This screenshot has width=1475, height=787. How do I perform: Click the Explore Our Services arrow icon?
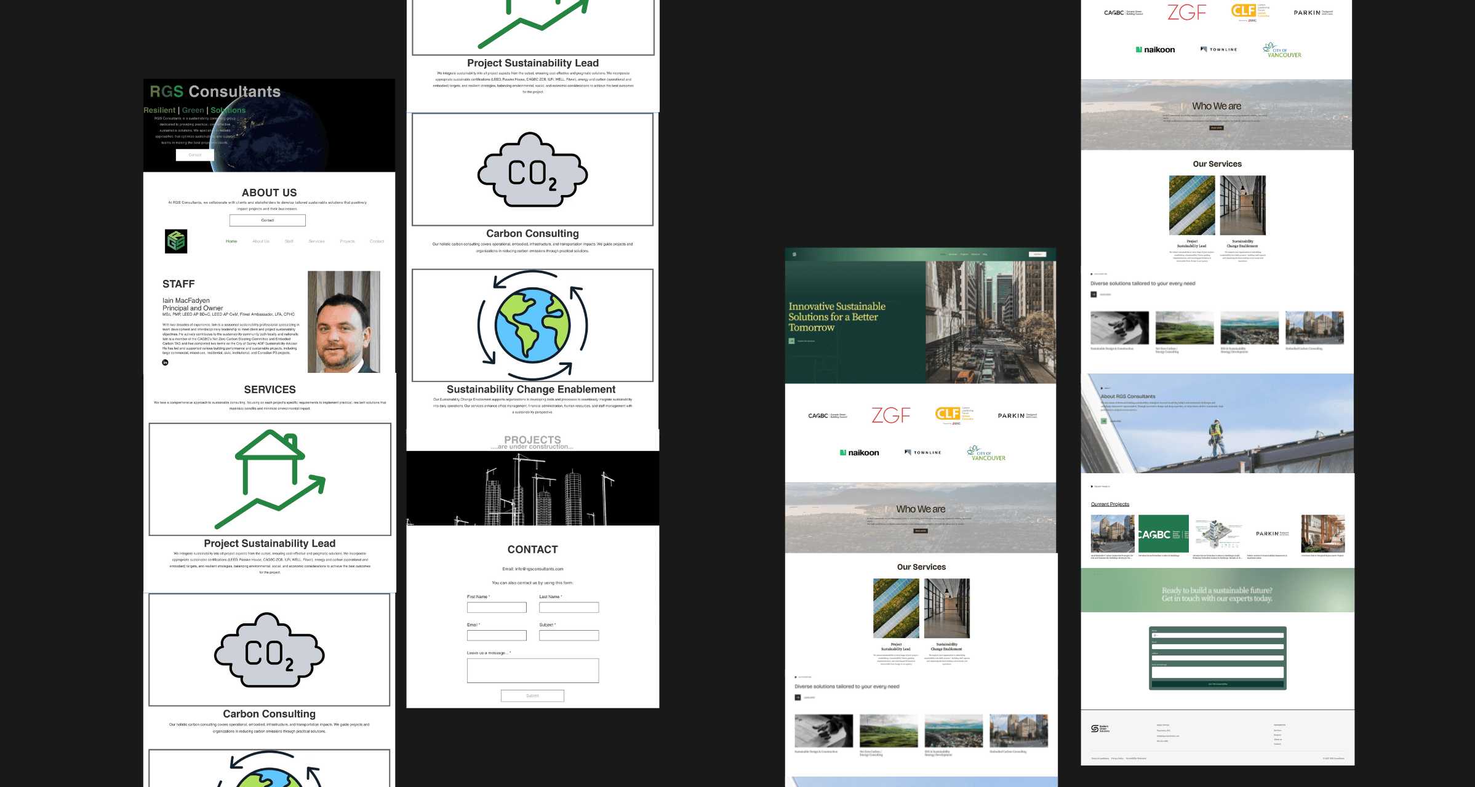pyautogui.click(x=791, y=341)
